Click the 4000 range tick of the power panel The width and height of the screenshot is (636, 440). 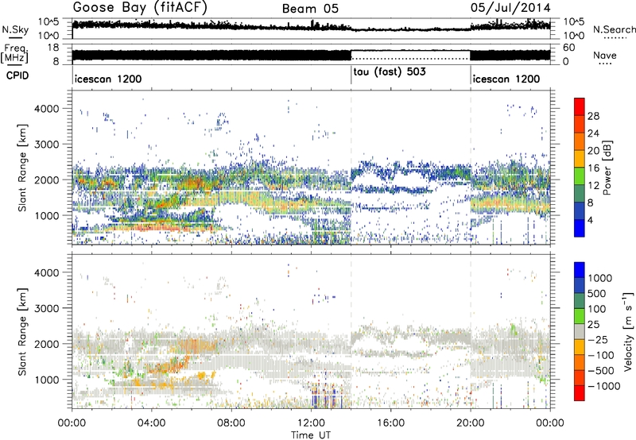coord(47,109)
